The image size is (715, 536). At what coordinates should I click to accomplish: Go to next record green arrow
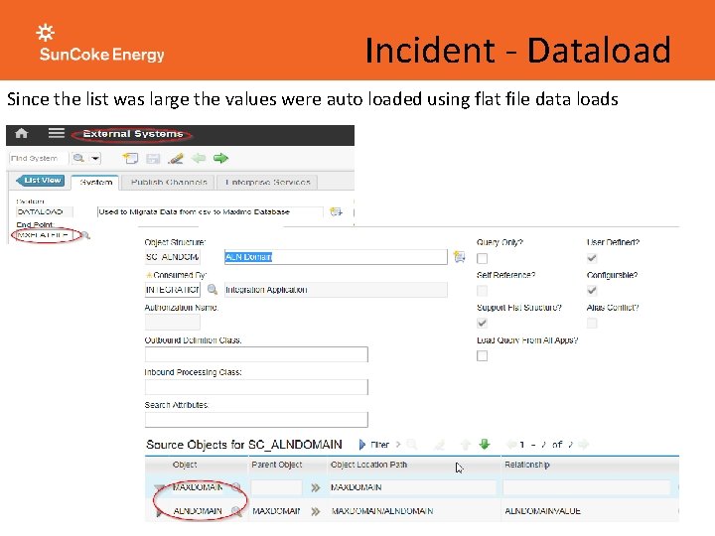[x=220, y=158]
